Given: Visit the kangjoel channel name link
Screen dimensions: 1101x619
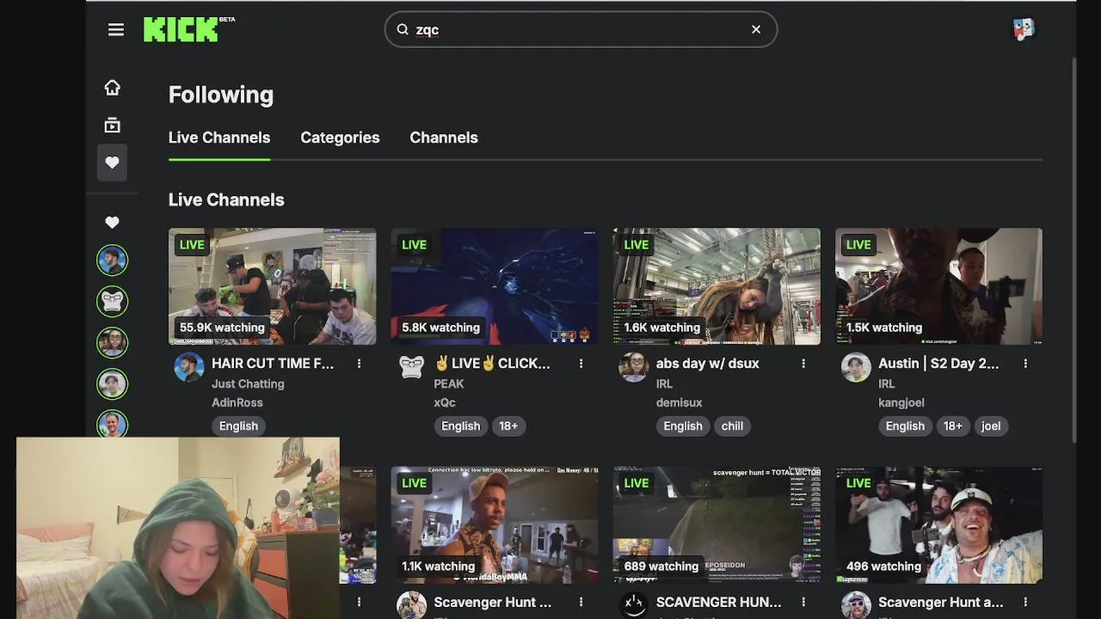Looking at the screenshot, I should (x=901, y=402).
